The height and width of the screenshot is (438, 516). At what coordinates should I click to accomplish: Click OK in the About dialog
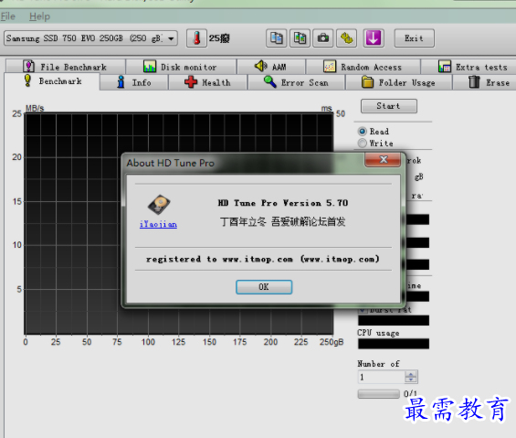[264, 287]
